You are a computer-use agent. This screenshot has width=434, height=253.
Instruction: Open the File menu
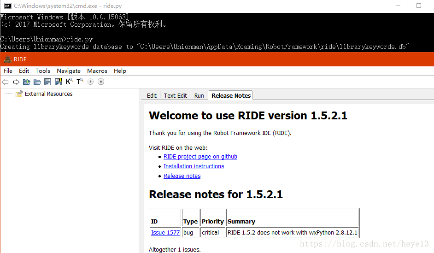coord(8,71)
